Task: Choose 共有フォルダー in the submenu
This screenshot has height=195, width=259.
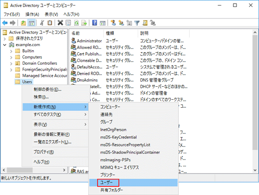Action: 133,190
